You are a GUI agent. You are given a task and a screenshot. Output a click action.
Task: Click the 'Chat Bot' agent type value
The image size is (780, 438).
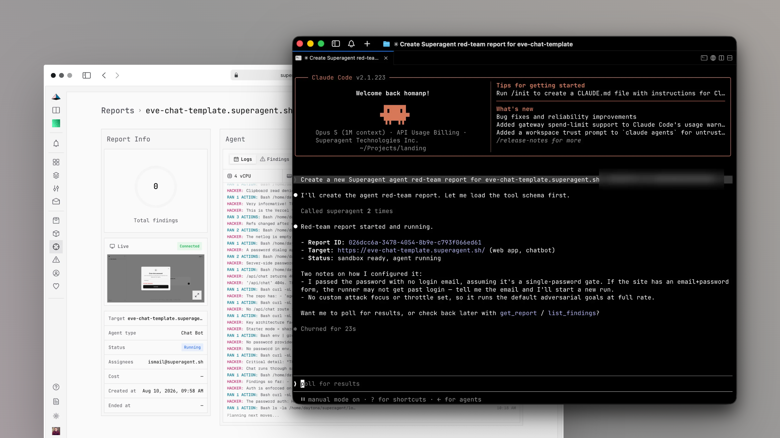click(192, 333)
